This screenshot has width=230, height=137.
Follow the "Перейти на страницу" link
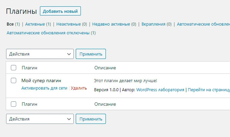(x=209, y=90)
